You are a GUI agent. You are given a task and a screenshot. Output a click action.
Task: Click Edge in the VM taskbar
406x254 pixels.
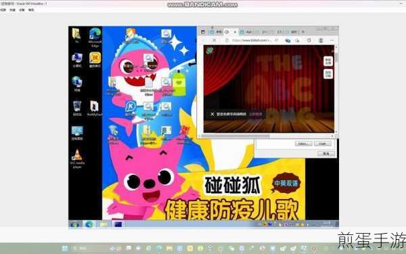(x=89, y=224)
